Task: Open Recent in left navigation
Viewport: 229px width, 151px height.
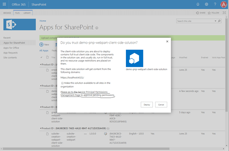Action: coord(7,38)
